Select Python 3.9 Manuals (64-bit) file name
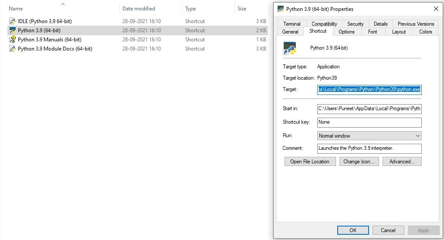The width and height of the screenshot is (444, 240). [50, 40]
